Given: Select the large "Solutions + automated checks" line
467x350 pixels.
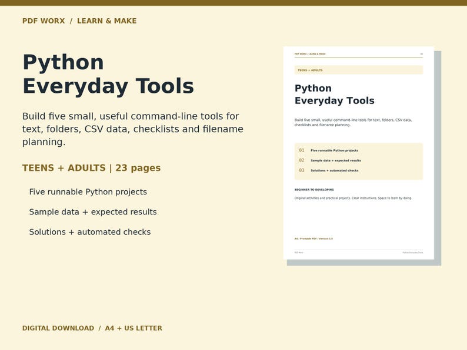Looking at the screenshot, I should [x=90, y=232].
